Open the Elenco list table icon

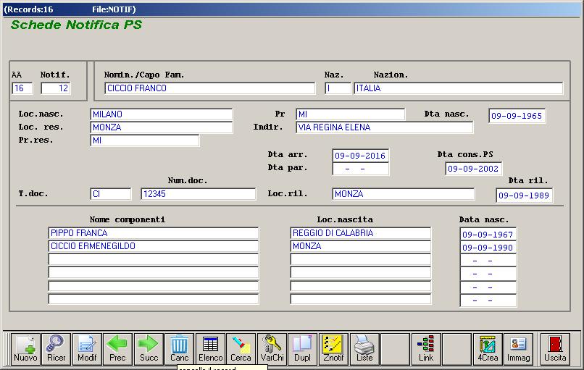pos(210,348)
